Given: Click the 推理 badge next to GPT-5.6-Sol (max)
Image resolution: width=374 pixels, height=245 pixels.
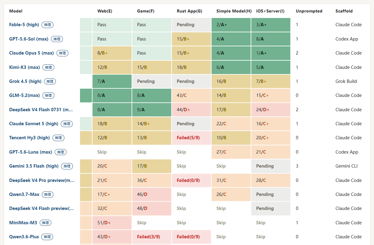Looking at the screenshot, I should (x=57, y=39).
